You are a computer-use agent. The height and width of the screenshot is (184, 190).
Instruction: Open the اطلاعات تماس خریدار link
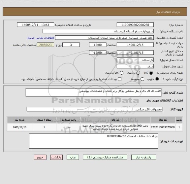click(41, 38)
